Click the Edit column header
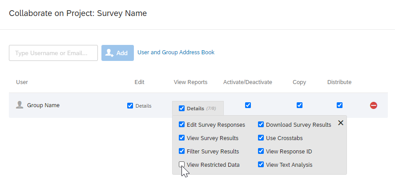395x181 pixels. (139, 82)
